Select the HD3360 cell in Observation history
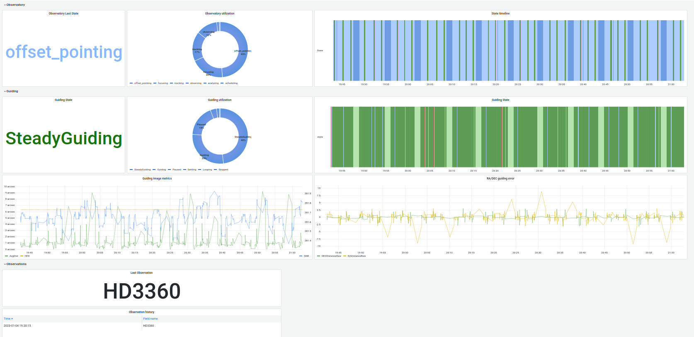This screenshot has height=337, width=694. (x=211, y=326)
